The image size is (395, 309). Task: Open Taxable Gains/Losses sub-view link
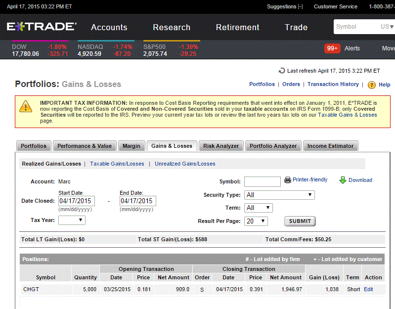tap(117, 164)
